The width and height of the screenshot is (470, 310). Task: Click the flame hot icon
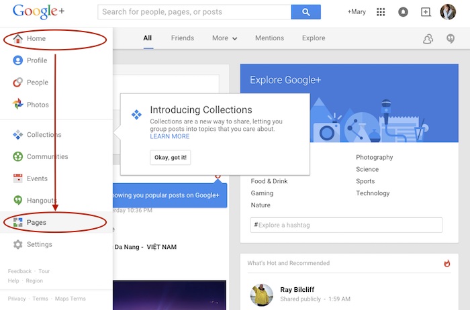point(447,263)
